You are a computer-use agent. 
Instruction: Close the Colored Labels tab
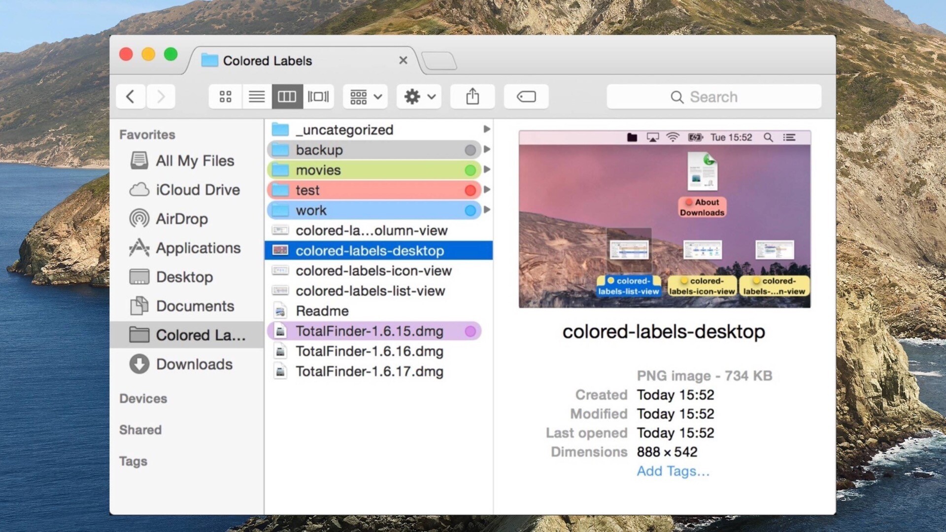click(403, 60)
